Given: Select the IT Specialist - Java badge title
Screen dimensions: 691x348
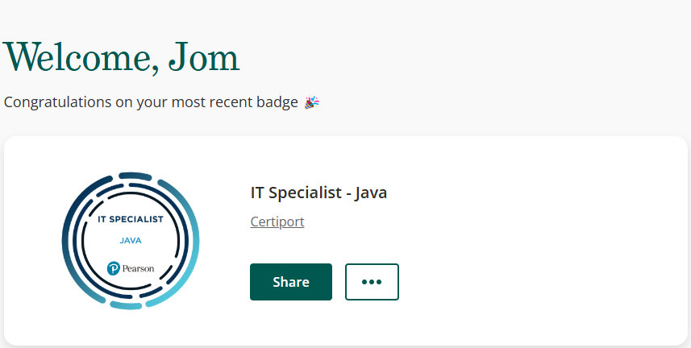Looking at the screenshot, I should [318, 193].
